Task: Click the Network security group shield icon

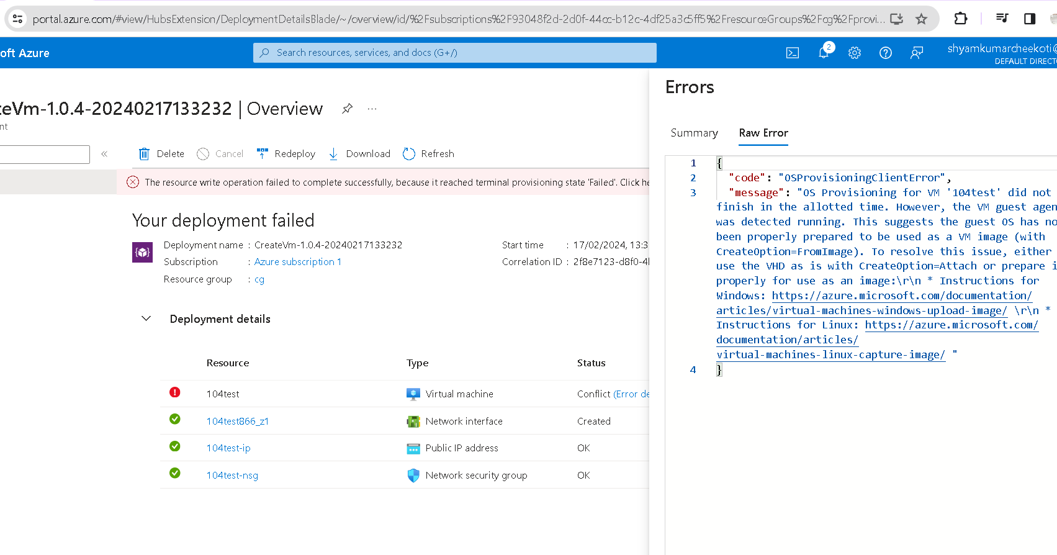Action: [x=413, y=476]
